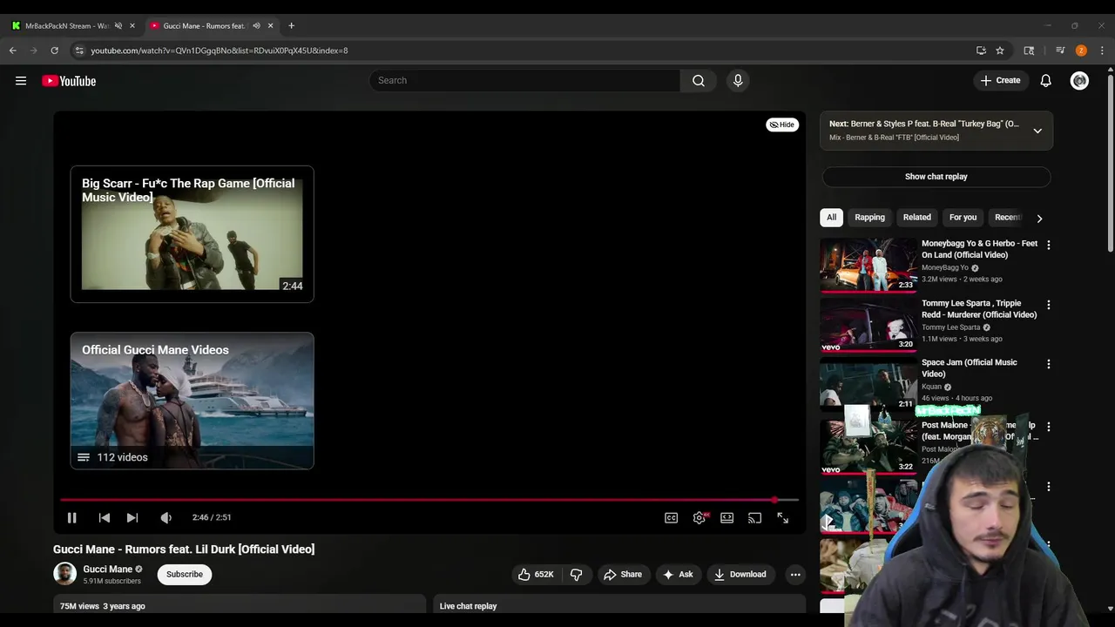The width and height of the screenshot is (1115, 627).
Task: Select the All filter chip
Action: tap(831, 217)
